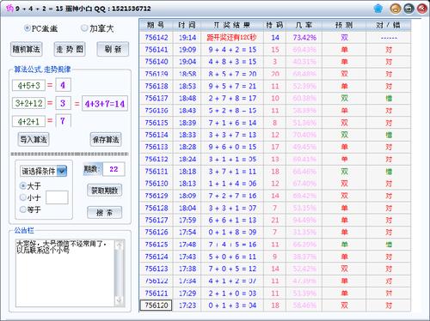This screenshot has height=321, width=430.
Task: Click the 18:58 time cell
Action: point(187,74)
